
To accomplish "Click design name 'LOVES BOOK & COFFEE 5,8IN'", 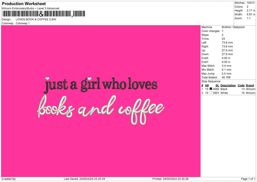I will tap(36, 19).
